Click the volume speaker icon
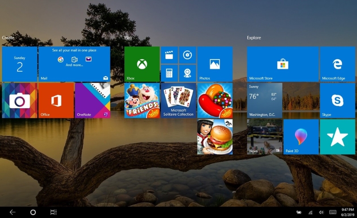 tap(321, 212)
